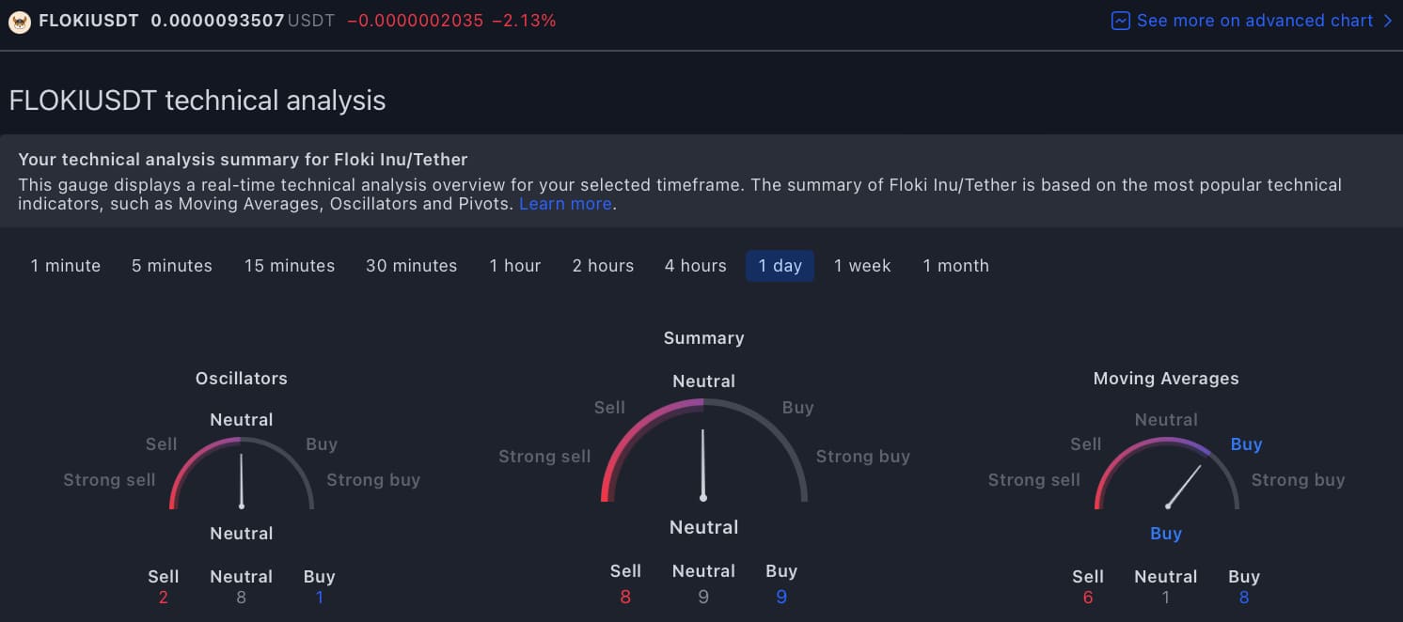Screen dimensions: 1403x622
Task: Switch to 30 minutes timeframe
Action: [412, 266]
